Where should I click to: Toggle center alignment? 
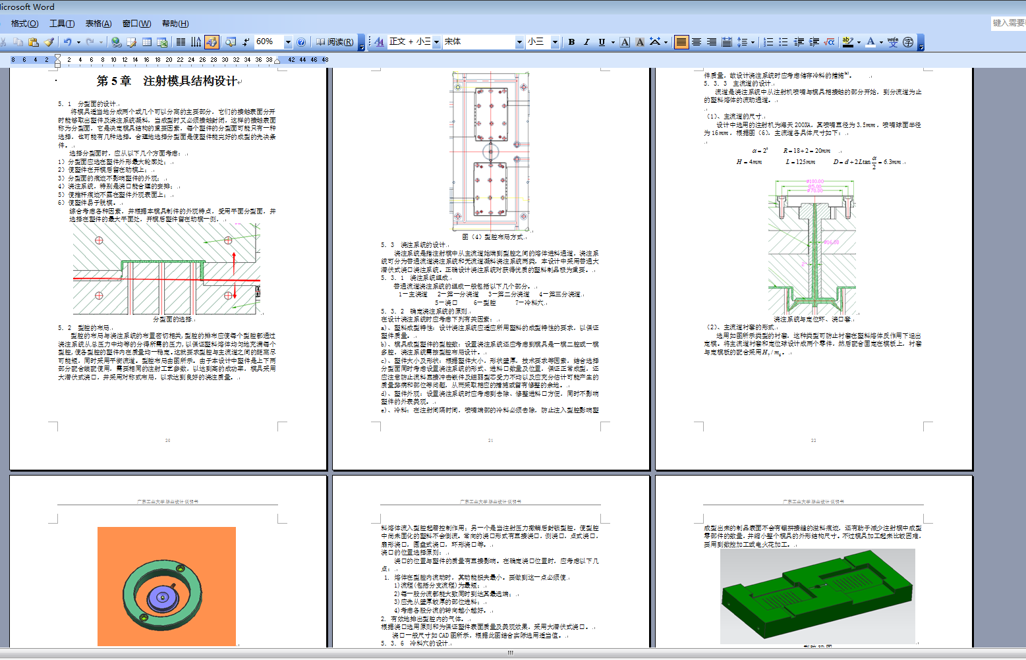tap(697, 42)
